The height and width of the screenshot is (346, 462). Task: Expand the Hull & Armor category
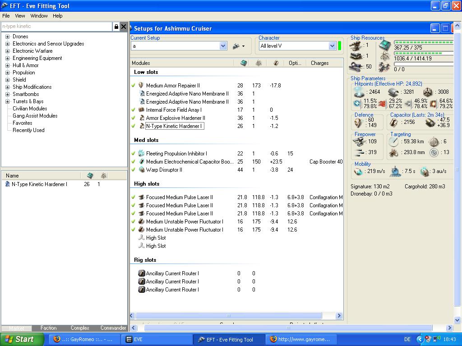[7, 66]
